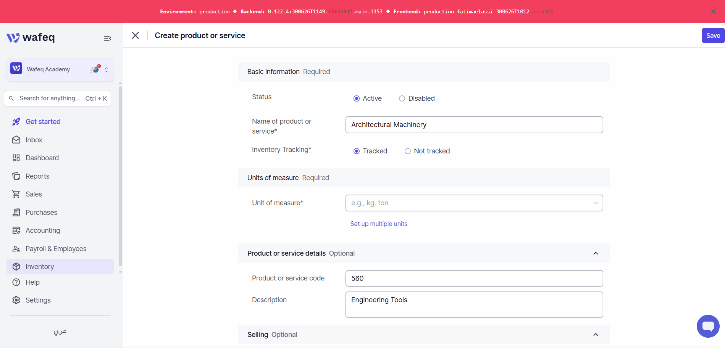Click the rocket notification icon
725x348 pixels.
(95, 69)
